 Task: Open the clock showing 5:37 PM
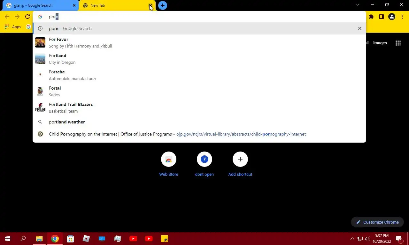point(382,239)
